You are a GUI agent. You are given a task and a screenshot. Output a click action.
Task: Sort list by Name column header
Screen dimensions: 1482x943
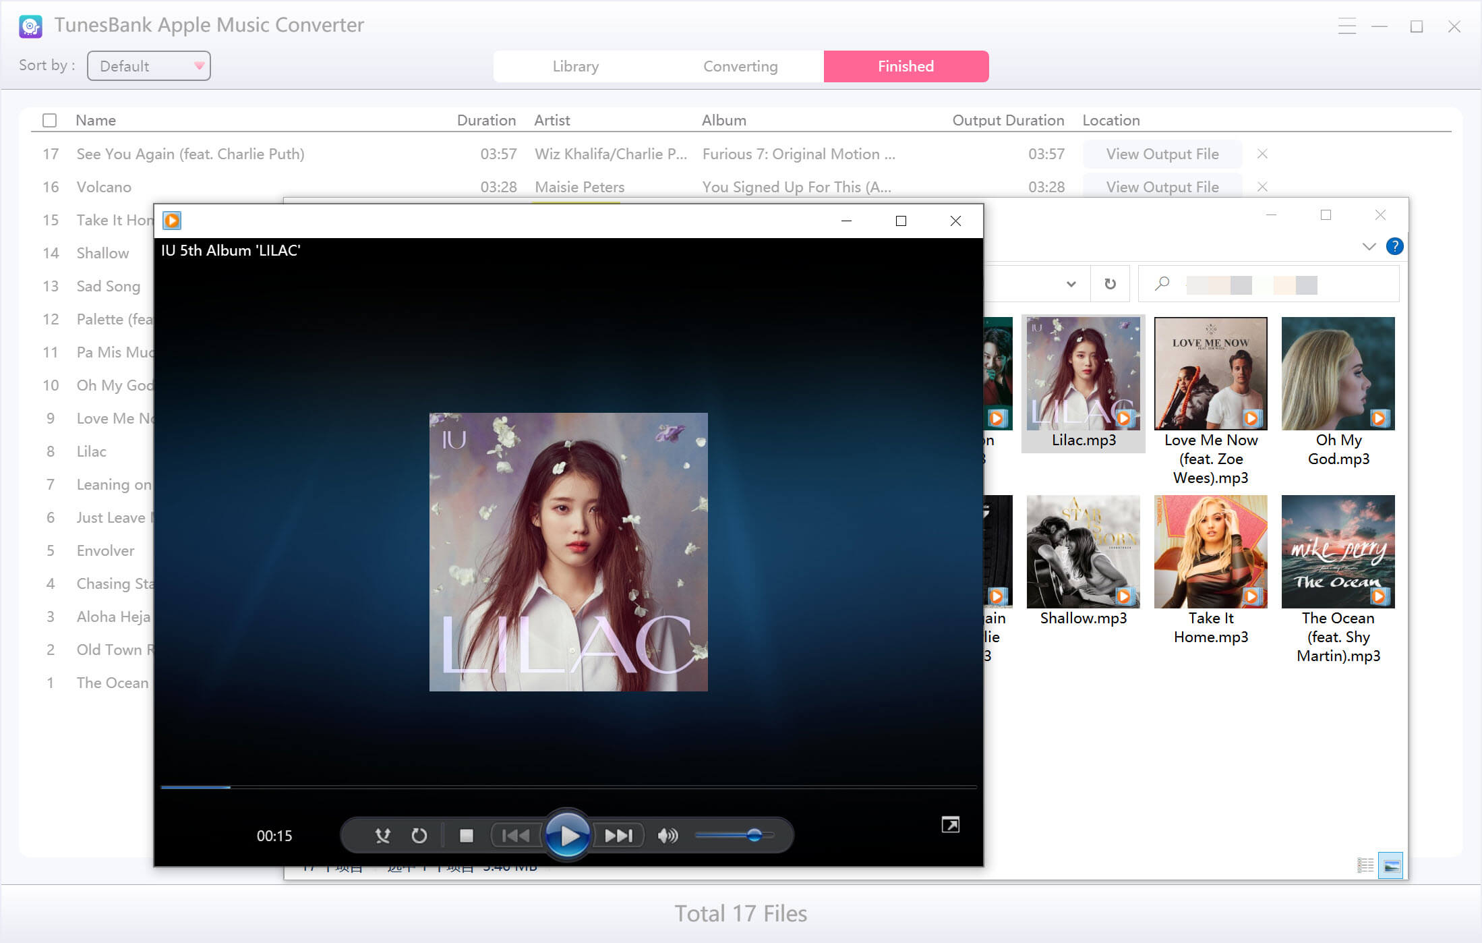[x=96, y=120]
